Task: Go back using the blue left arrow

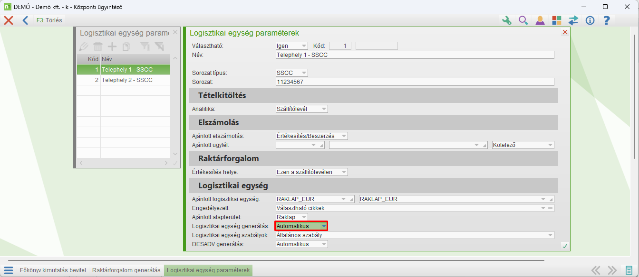Action: click(25, 20)
